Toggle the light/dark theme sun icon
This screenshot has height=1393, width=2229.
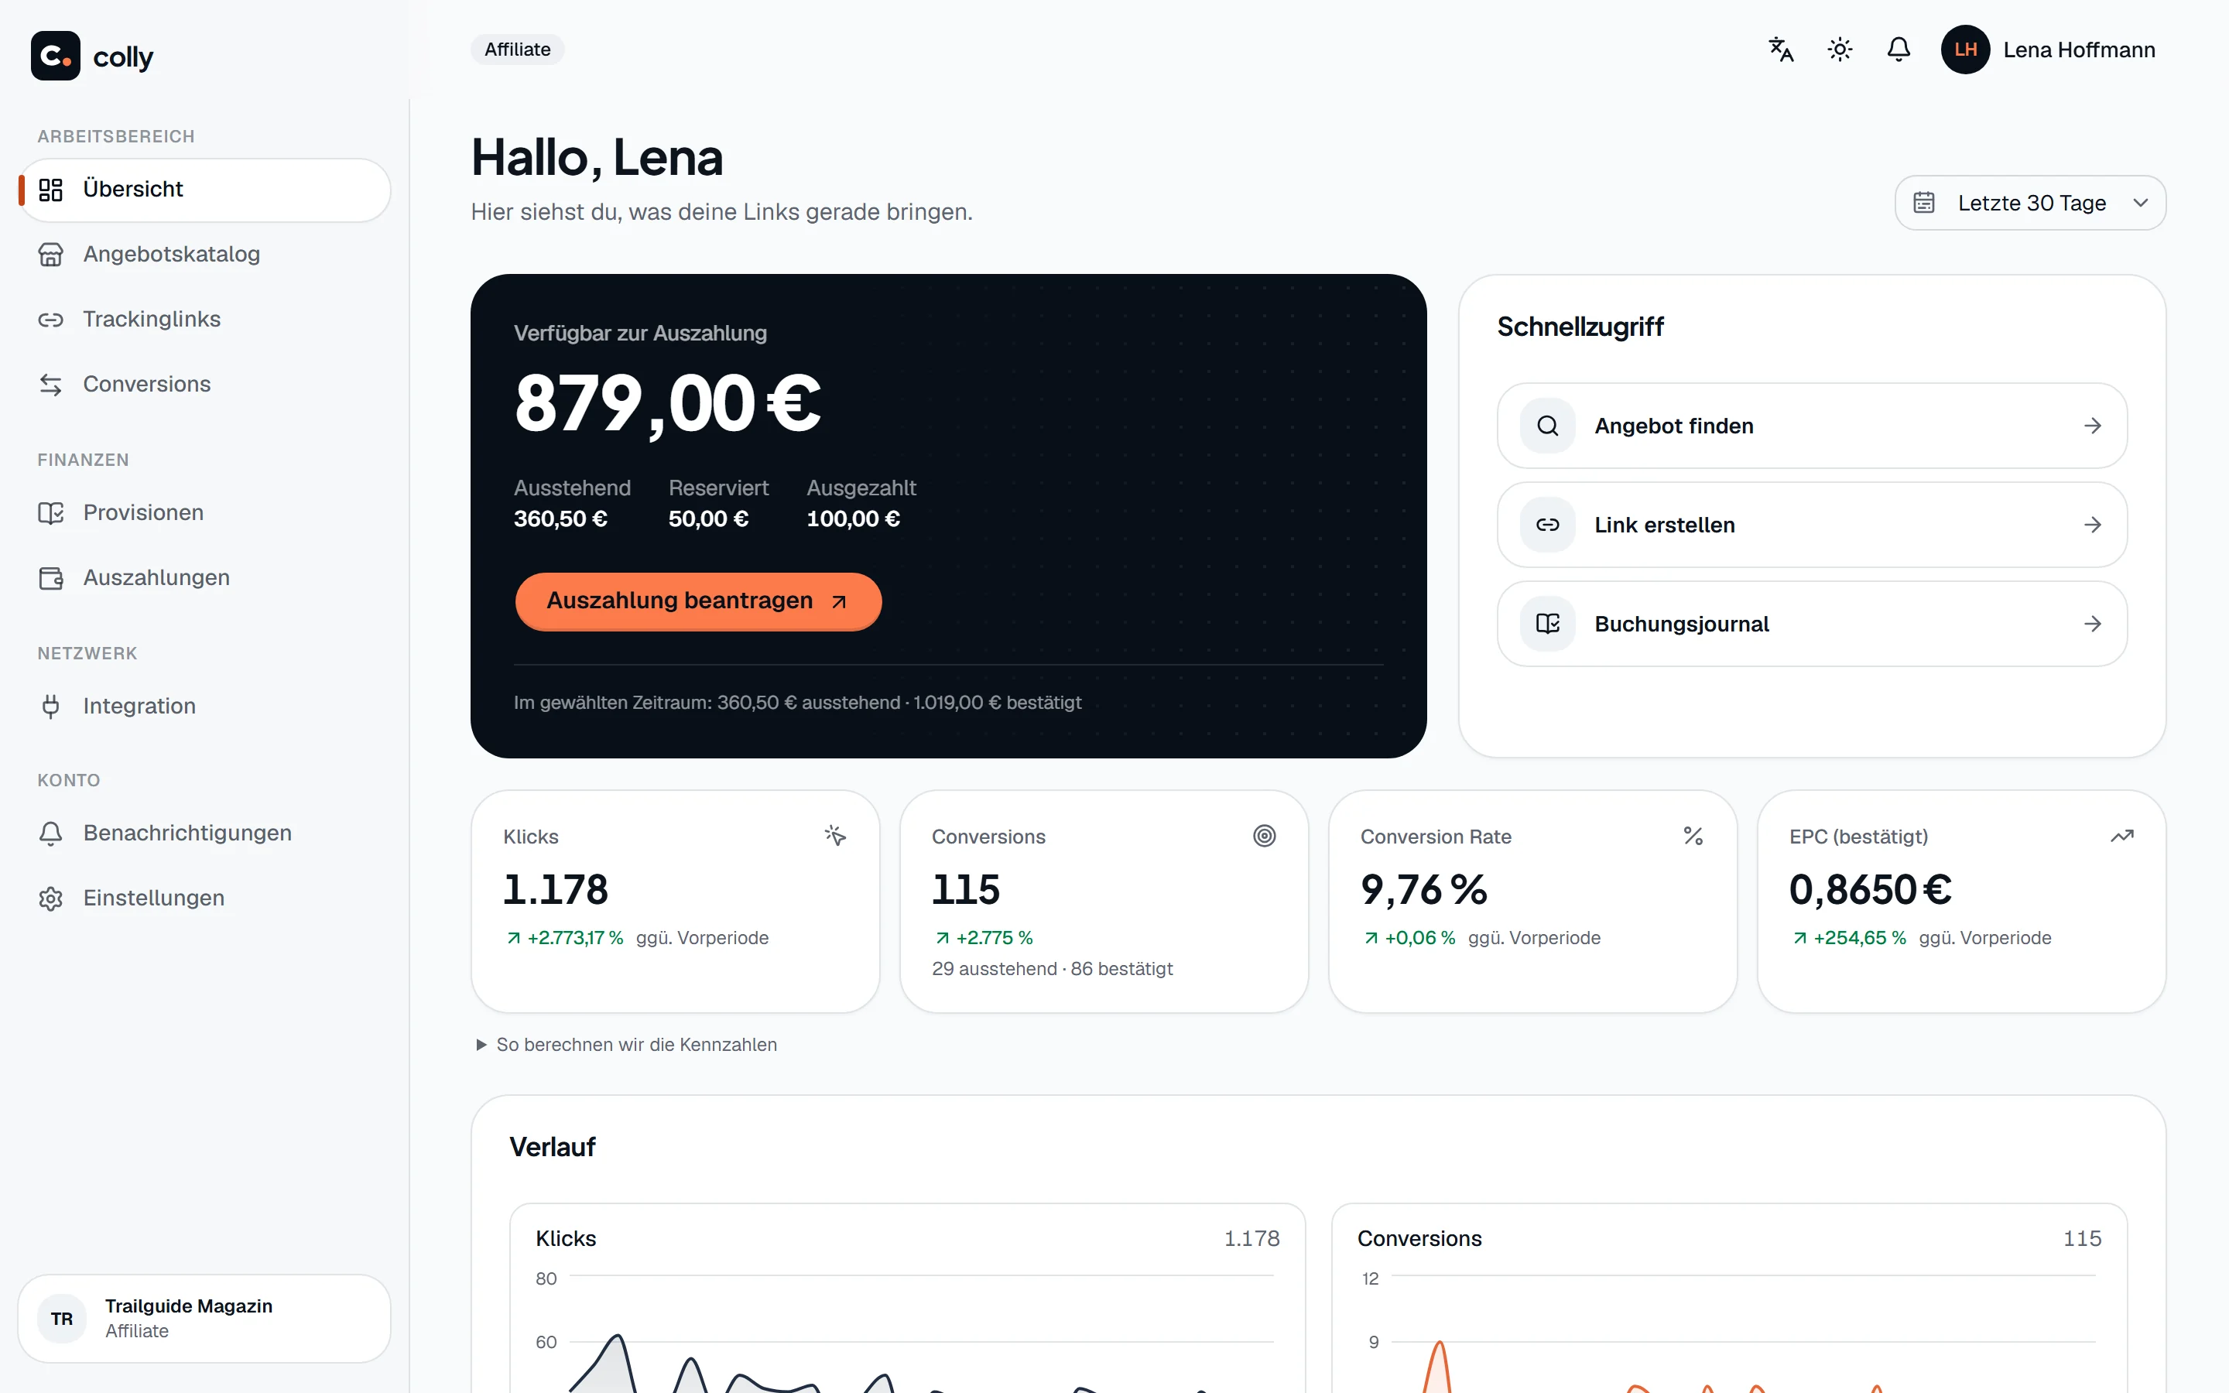click(x=1840, y=50)
